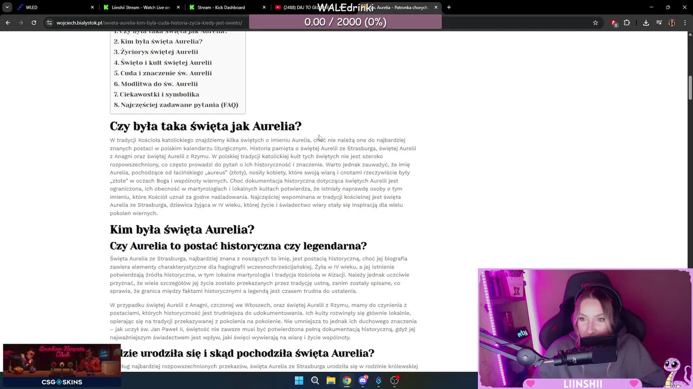This screenshot has height=389, width=693.
Task: Open the browser Downloads icon
Action: [x=646, y=23]
